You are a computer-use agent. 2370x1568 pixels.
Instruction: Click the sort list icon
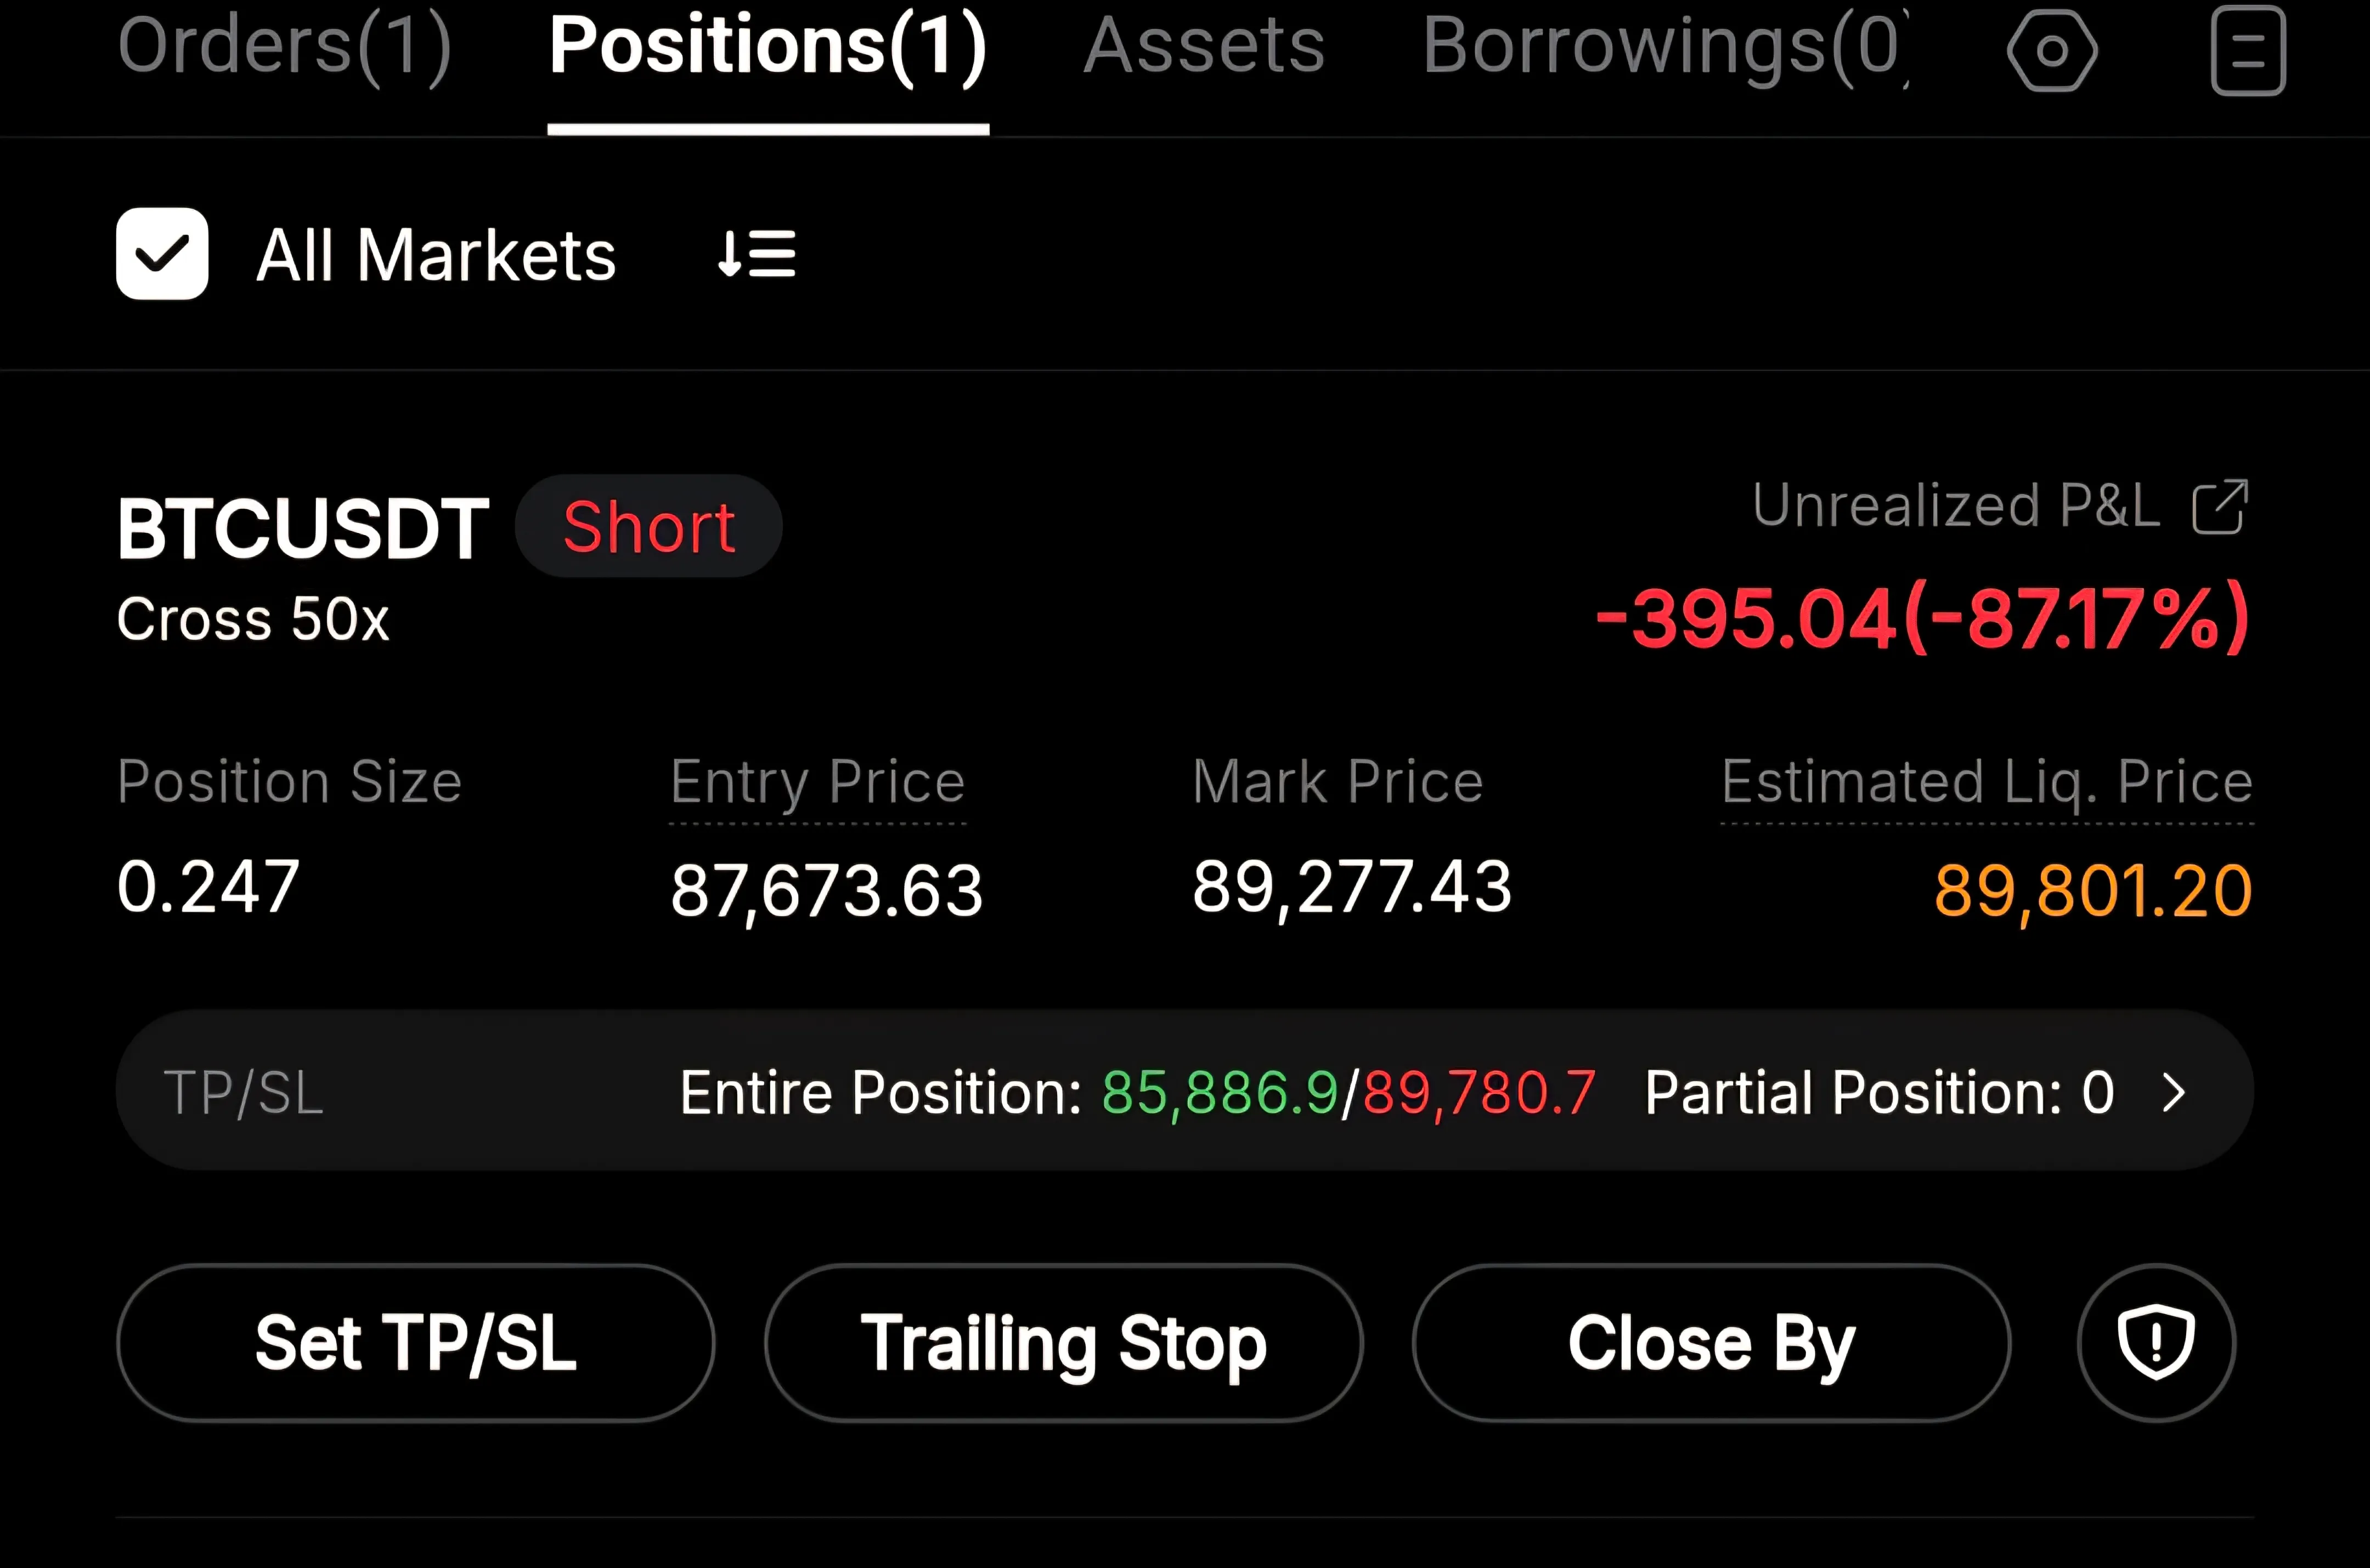tap(757, 254)
